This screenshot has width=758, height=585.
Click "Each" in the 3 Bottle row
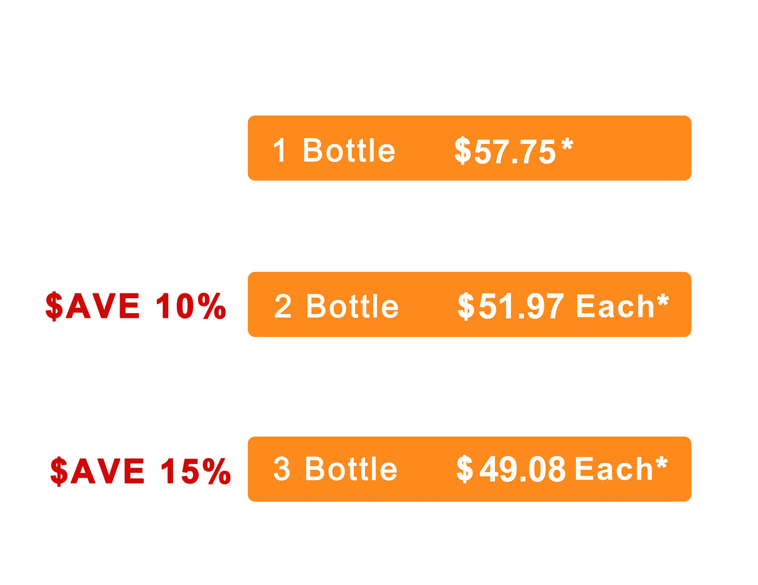tap(614, 470)
